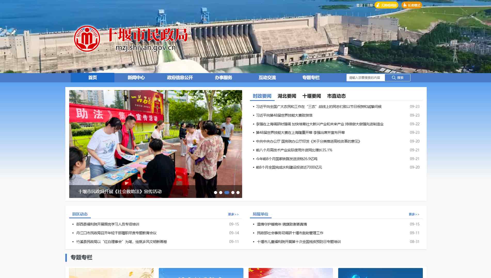Open 政府信息公开 navigation item
This screenshot has height=278, width=491.
pos(180,77)
